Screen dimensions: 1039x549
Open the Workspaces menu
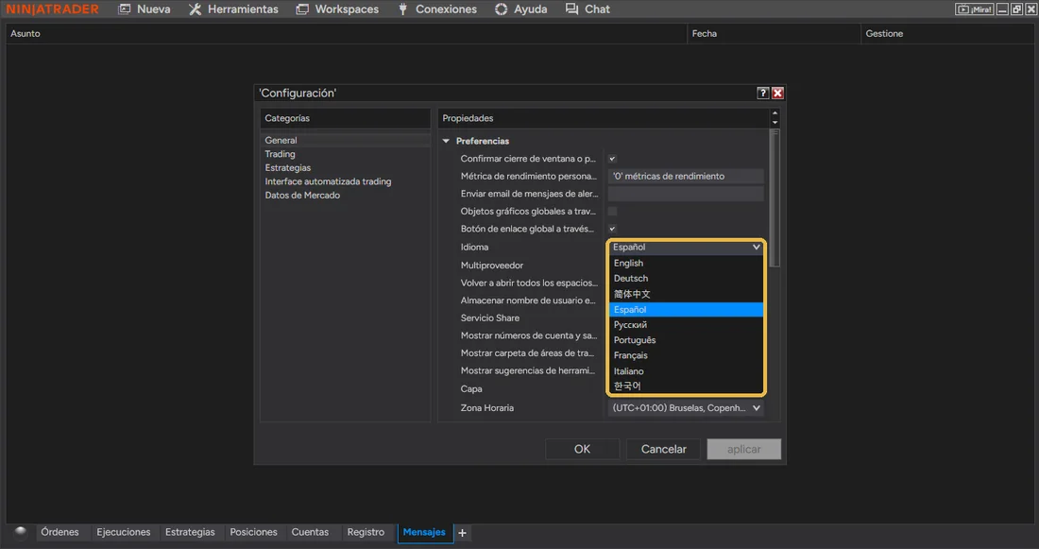tap(337, 9)
